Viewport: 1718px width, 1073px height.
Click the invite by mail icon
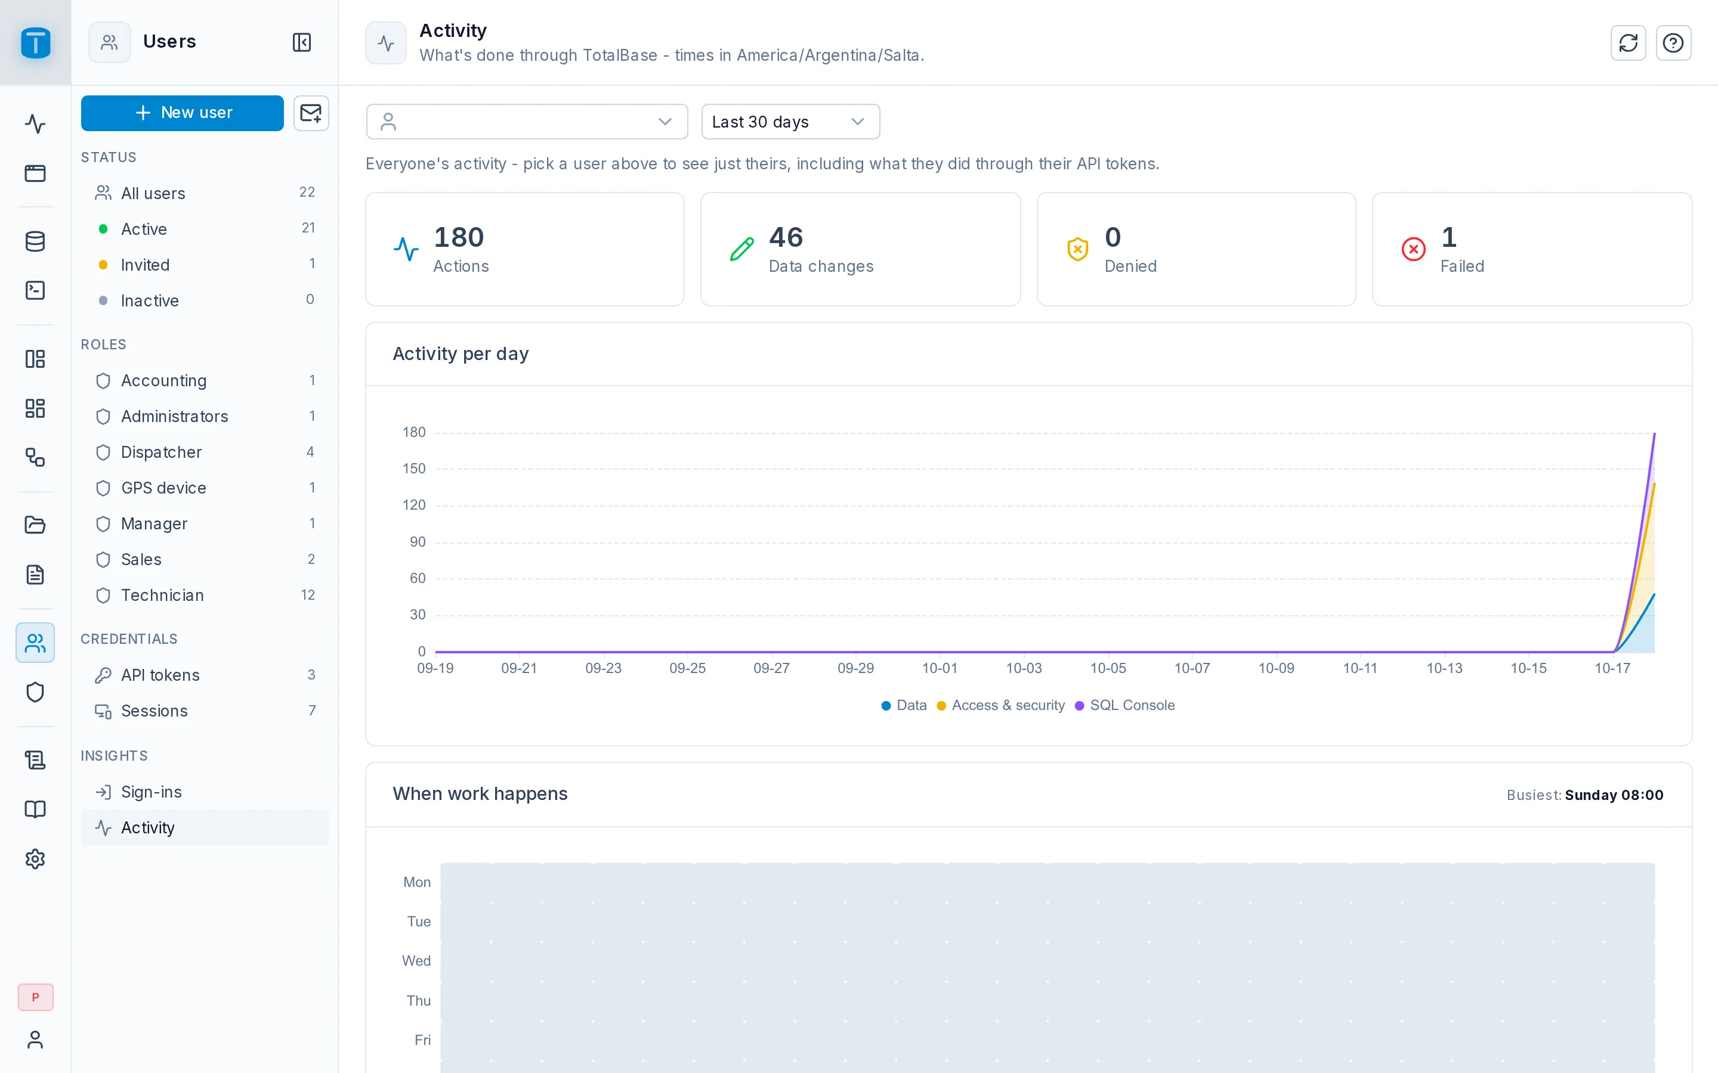tap(311, 113)
